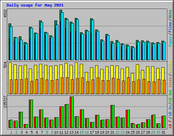This screenshot has width=174, height=136.
Task: Click the cyan files bar for day 17
Action: [93, 40]
